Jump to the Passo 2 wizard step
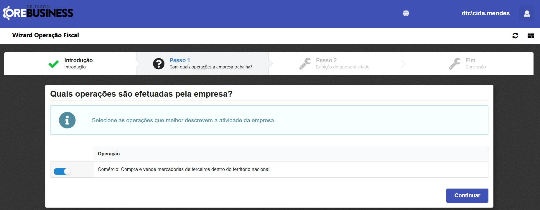The height and width of the screenshot is (210, 540). pos(326,61)
